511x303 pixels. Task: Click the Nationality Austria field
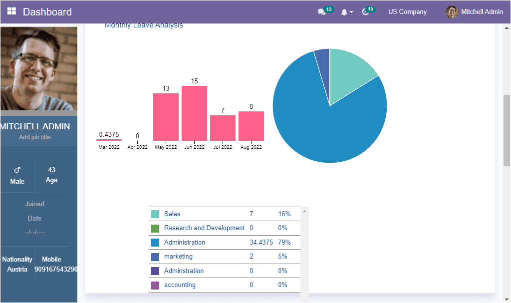click(17, 264)
